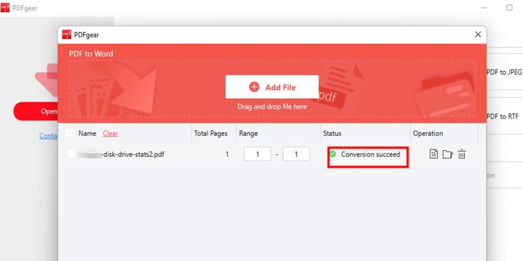Click the Add File button
Image resolution: width=523 pixels, height=261 pixels.
272,87
